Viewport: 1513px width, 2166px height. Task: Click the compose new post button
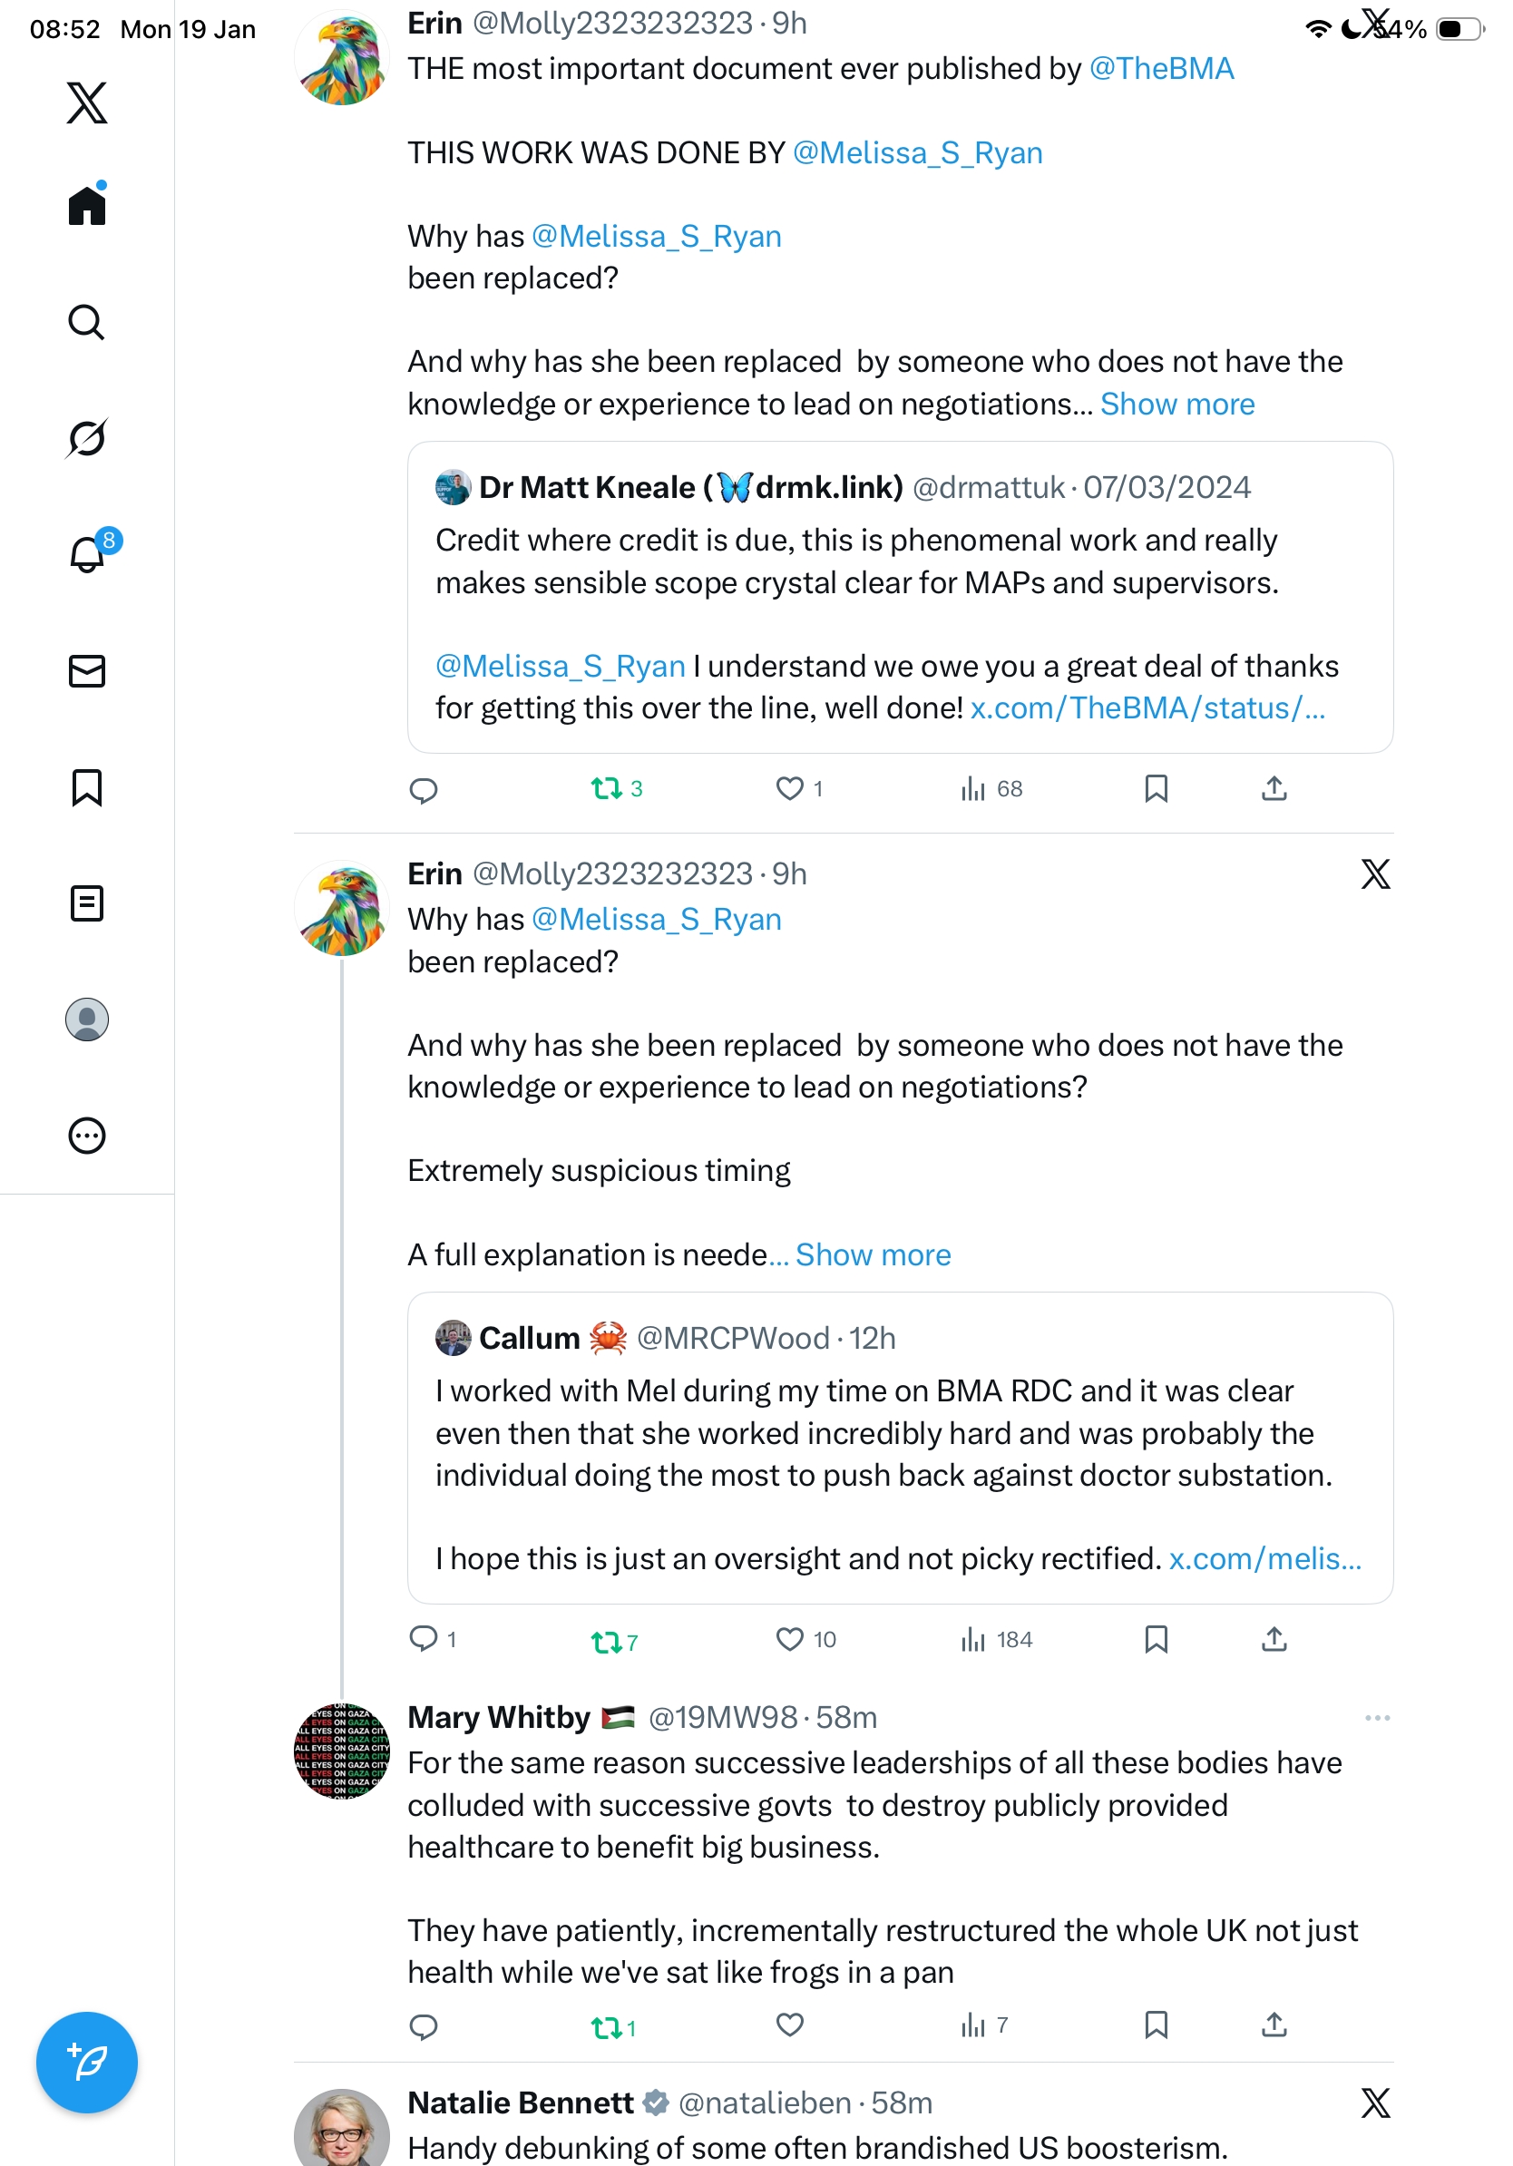[x=87, y=2062]
